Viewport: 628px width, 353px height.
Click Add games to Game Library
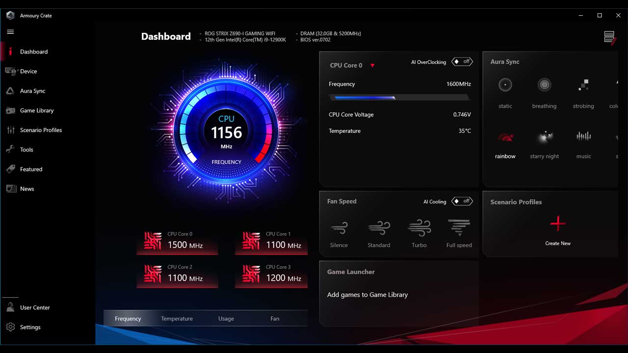pyautogui.click(x=367, y=295)
